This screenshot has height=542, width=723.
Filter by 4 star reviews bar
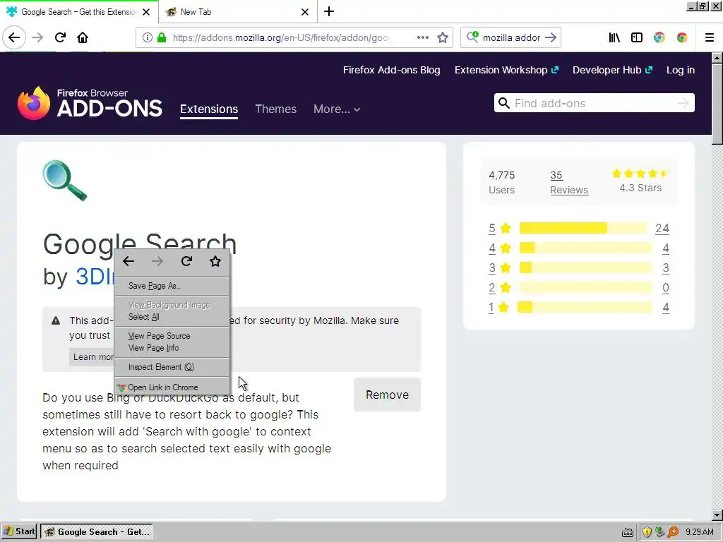pos(585,248)
